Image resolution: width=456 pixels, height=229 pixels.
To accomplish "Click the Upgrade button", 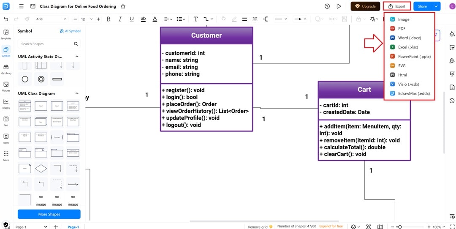I will [365, 6].
